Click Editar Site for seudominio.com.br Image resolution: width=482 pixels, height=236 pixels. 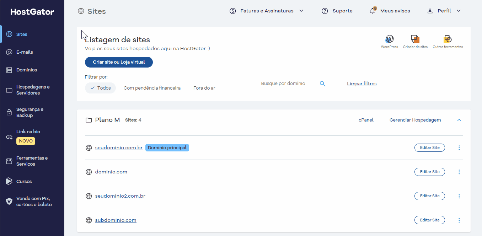(430, 147)
